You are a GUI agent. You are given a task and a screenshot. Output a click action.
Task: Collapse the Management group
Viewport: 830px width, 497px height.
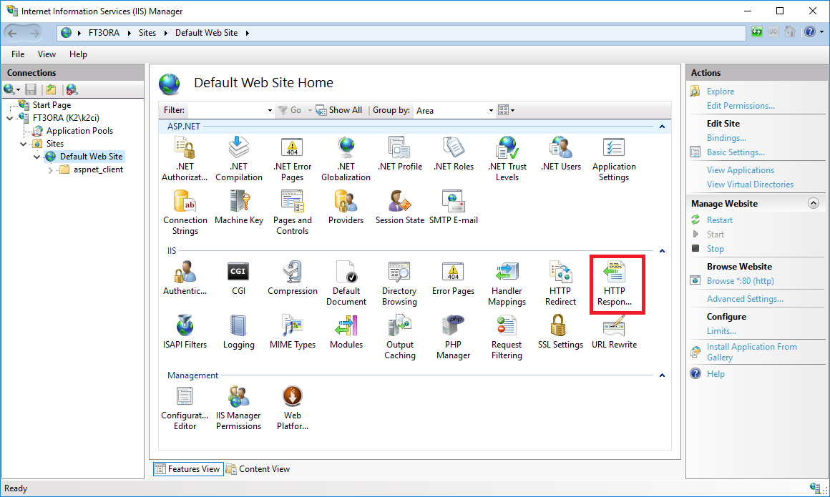tap(662, 375)
